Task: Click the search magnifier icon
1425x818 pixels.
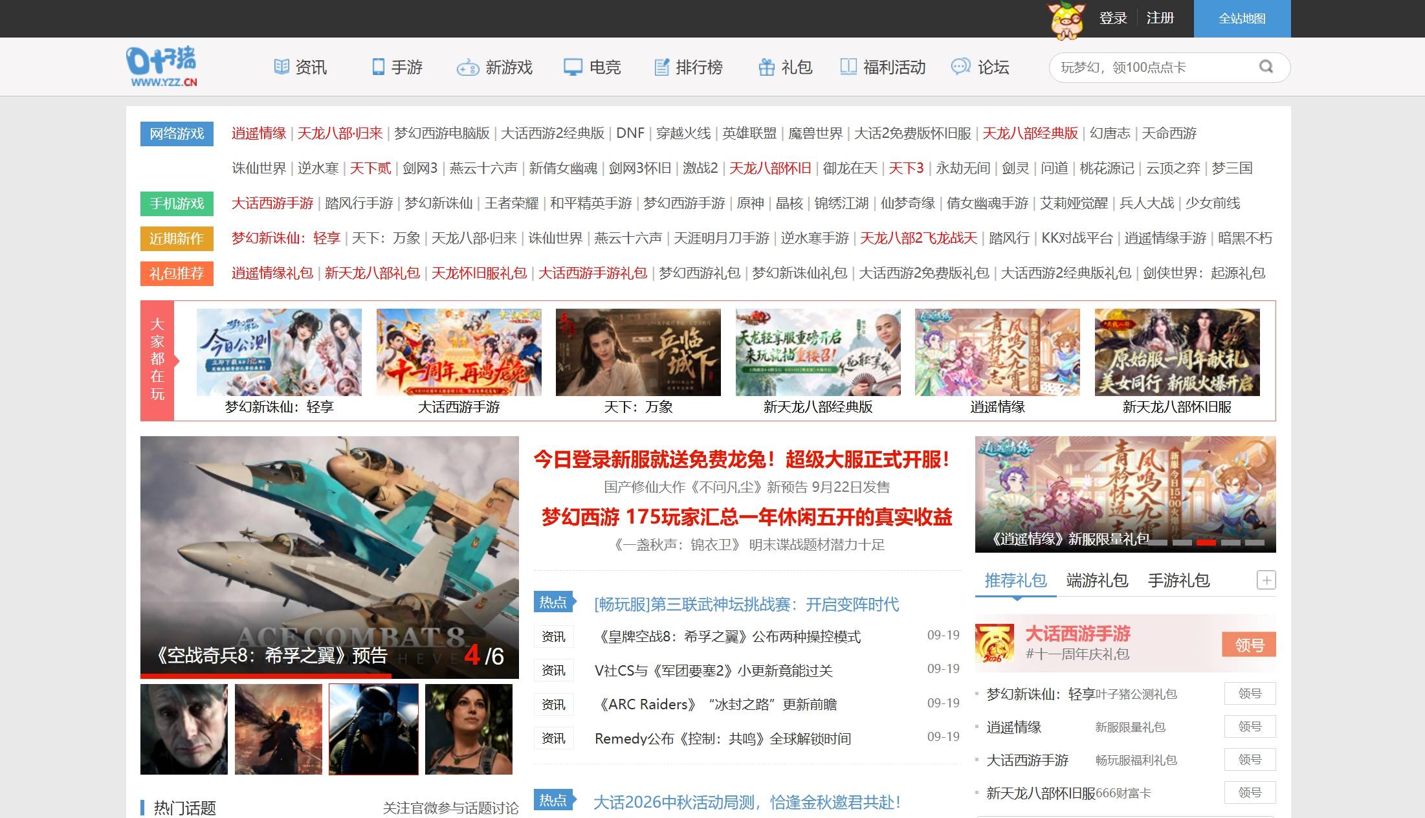Action: pyautogui.click(x=1266, y=67)
